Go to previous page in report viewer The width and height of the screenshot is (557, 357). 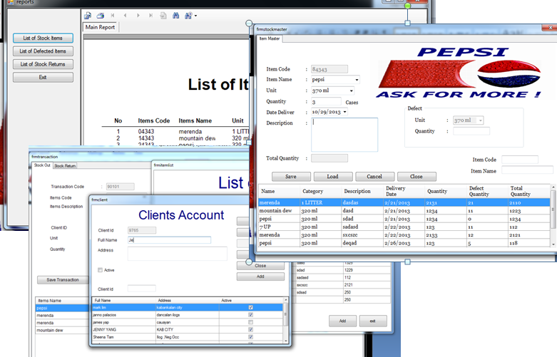(125, 16)
